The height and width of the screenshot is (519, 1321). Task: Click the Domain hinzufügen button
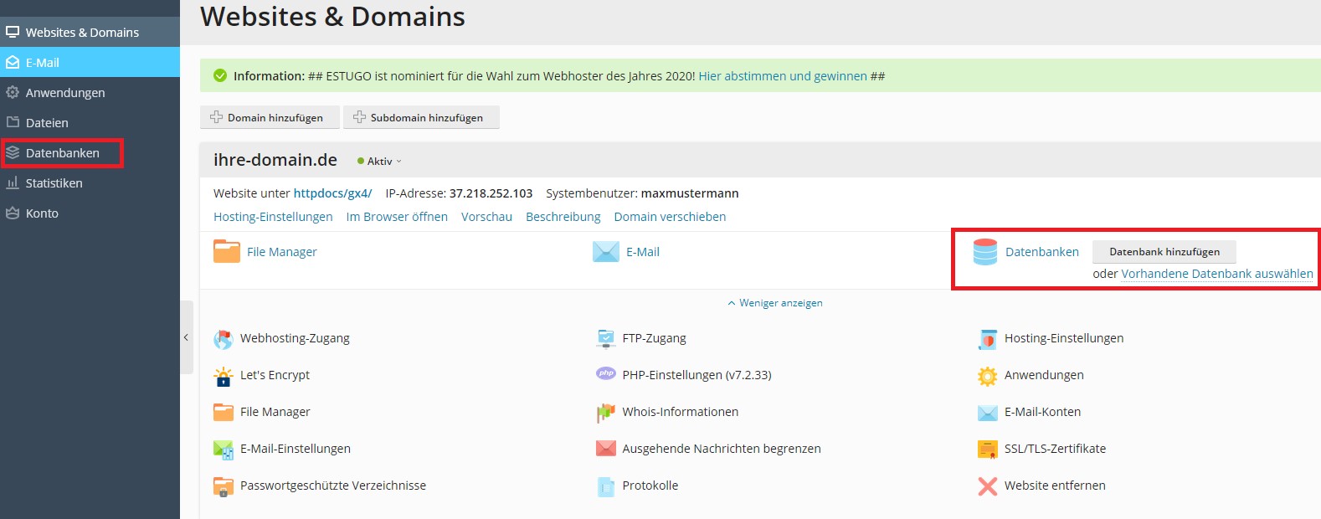pyautogui.click(x=270, y=118)
